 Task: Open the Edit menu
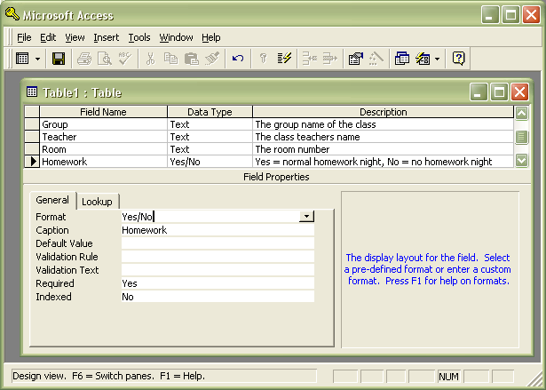tap(48, 37)
